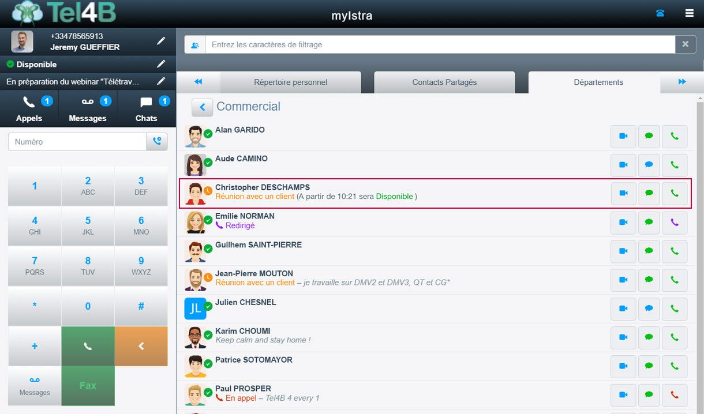
Task: Open the Chats tab
Action: [x=147, y=109]
